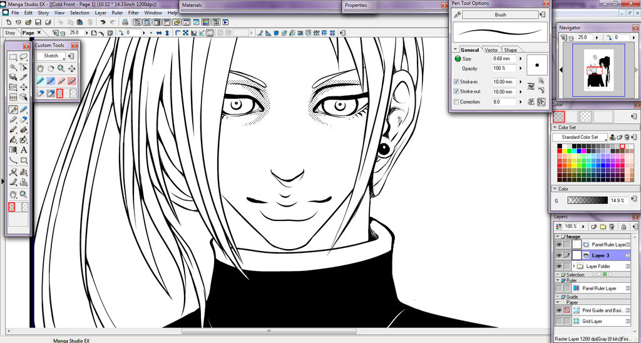Image resolution: width=641 pixels, height=343 pixels.
Task: Disable the Stroke-in checkbox
Action: pyautogui.click(x=456, y=81)
